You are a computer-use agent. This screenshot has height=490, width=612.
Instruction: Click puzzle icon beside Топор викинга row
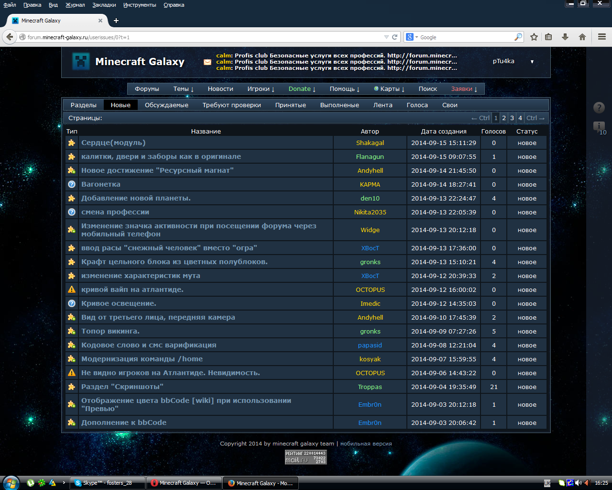(x=72, y=331)
